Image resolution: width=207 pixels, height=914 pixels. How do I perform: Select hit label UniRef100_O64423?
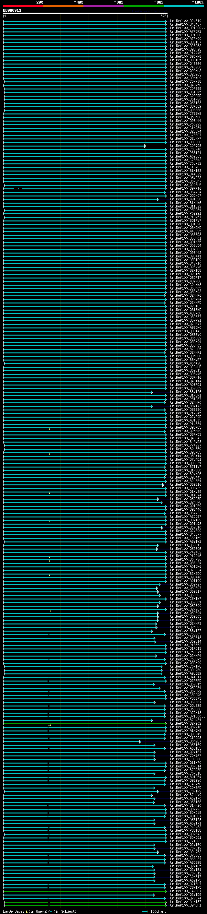(186, 513)
